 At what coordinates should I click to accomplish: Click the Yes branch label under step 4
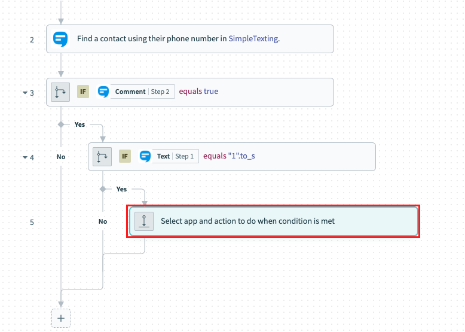pyautogui.click(x=121, y=189)
